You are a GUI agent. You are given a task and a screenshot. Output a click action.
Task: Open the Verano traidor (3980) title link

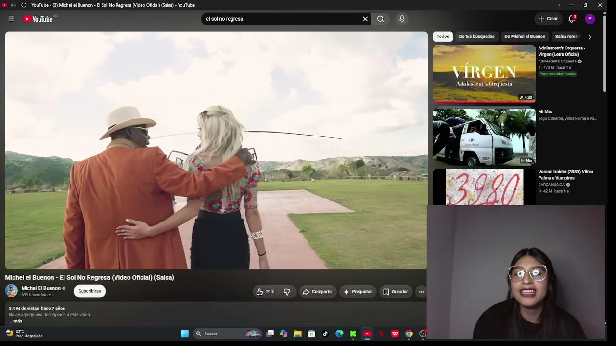tap(565, 174)
